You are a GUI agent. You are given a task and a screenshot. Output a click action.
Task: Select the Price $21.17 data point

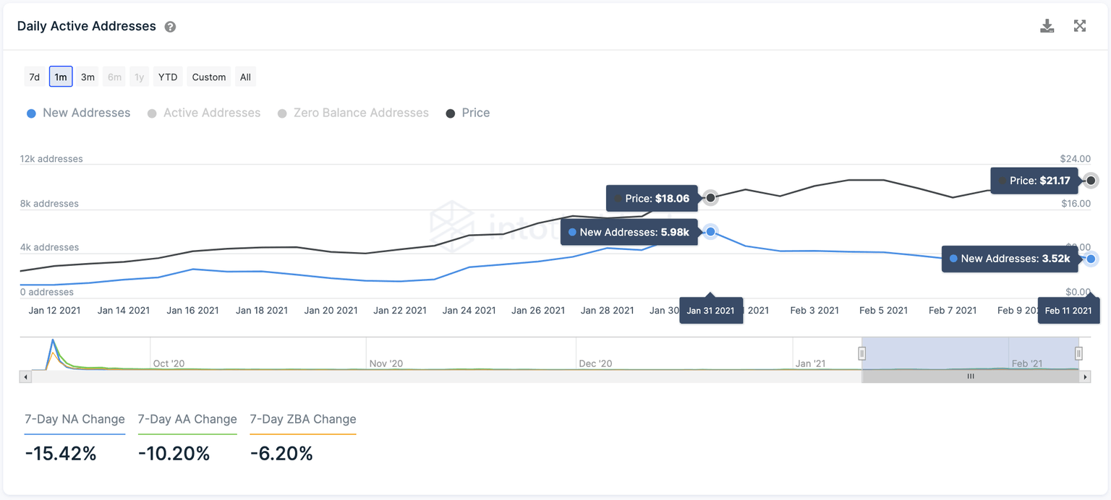(x=1091, y=180)
